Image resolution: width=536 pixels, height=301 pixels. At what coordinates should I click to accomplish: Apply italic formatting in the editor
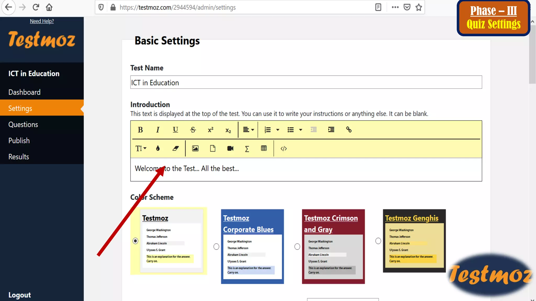click(x=158, y=130)
